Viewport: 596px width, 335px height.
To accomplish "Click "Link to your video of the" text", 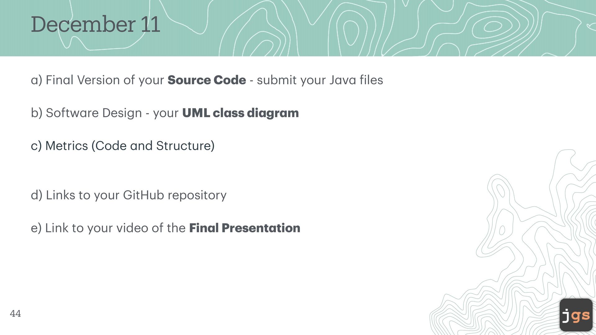I will 115,228.
